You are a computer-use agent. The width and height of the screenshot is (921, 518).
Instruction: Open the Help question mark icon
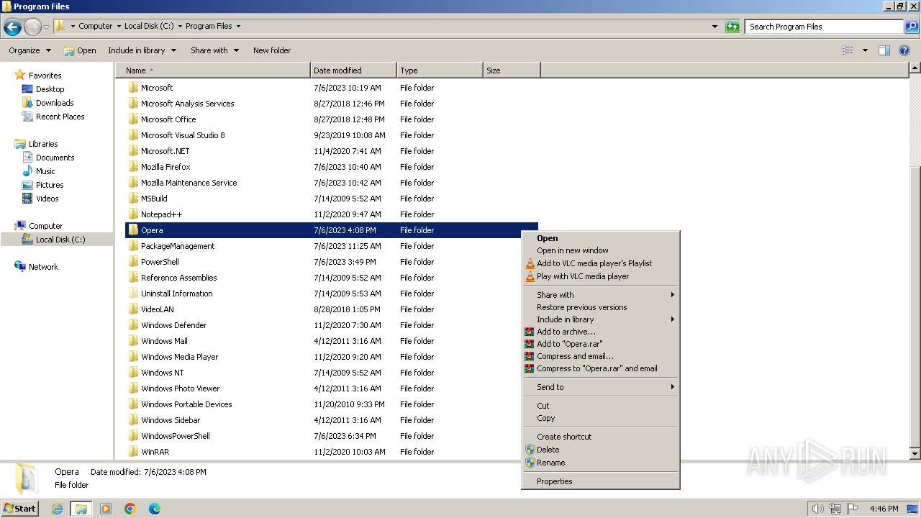pyautogui.click(x=905, y=50)
